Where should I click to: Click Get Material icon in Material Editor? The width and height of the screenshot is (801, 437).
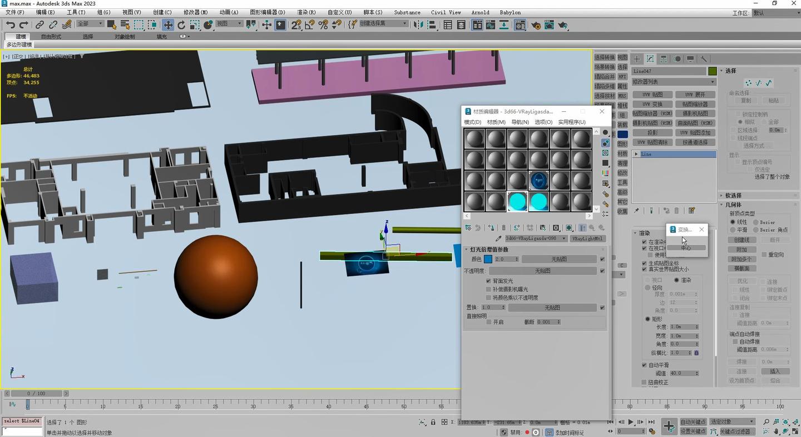(x=468, y=227)
